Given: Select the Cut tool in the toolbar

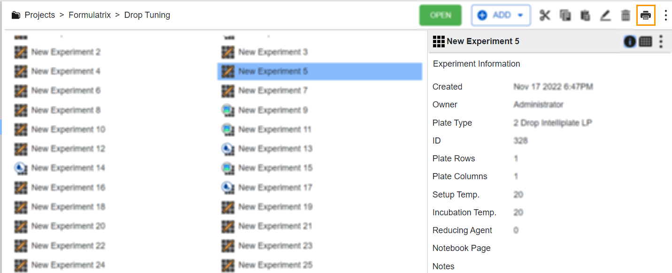Looking at the screenshot, I should (x=545, y=15).
